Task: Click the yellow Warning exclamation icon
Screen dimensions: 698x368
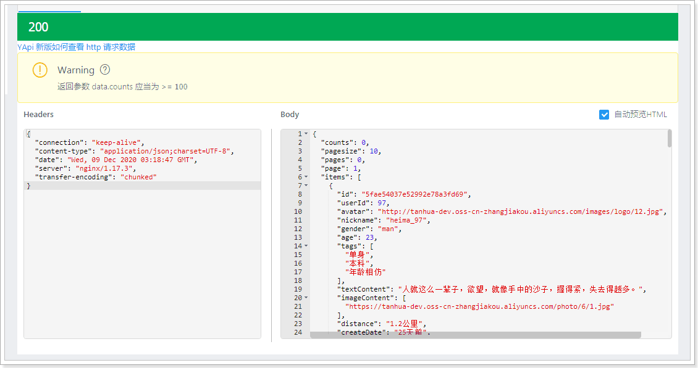Action: point(40,70)
